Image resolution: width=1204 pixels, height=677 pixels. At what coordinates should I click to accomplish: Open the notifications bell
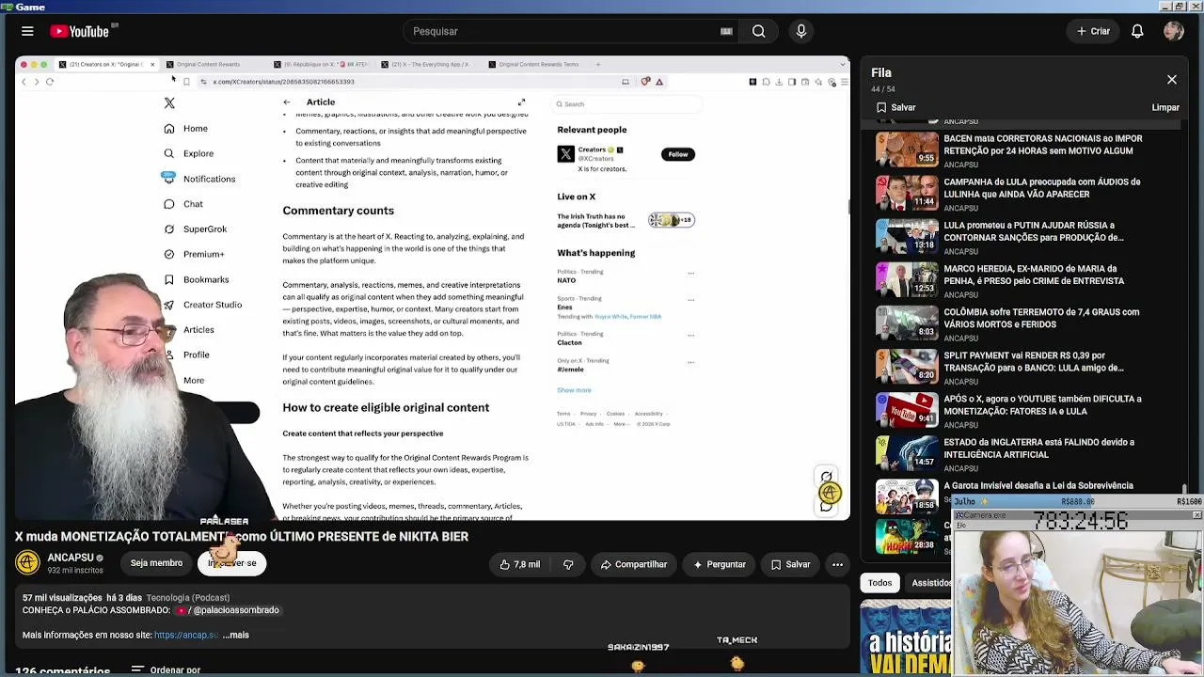coord(1137,31)
